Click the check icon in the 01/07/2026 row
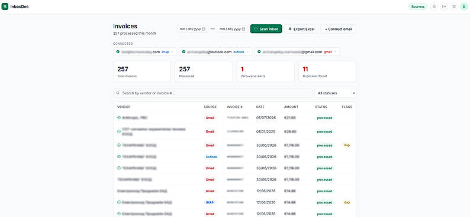The image size is (470, 217). (x=119, y=131)
